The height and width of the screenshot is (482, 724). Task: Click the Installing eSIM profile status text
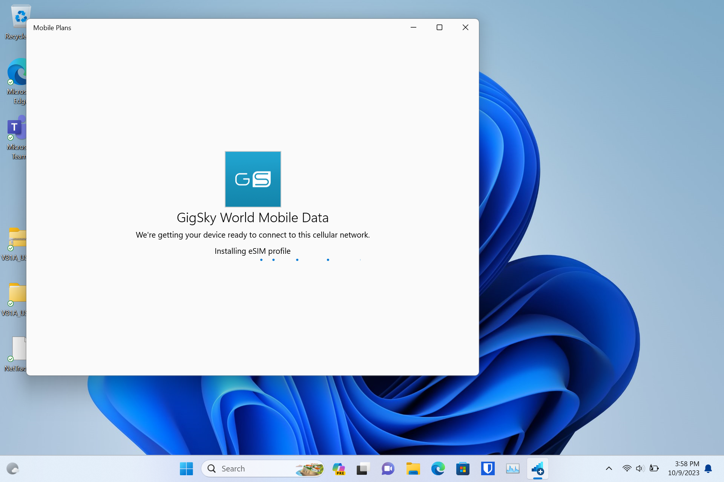point(253,251)
